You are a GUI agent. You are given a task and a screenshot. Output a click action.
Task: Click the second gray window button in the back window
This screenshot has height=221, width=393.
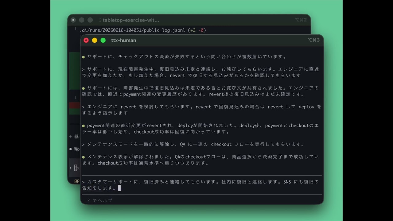point(82,20)
